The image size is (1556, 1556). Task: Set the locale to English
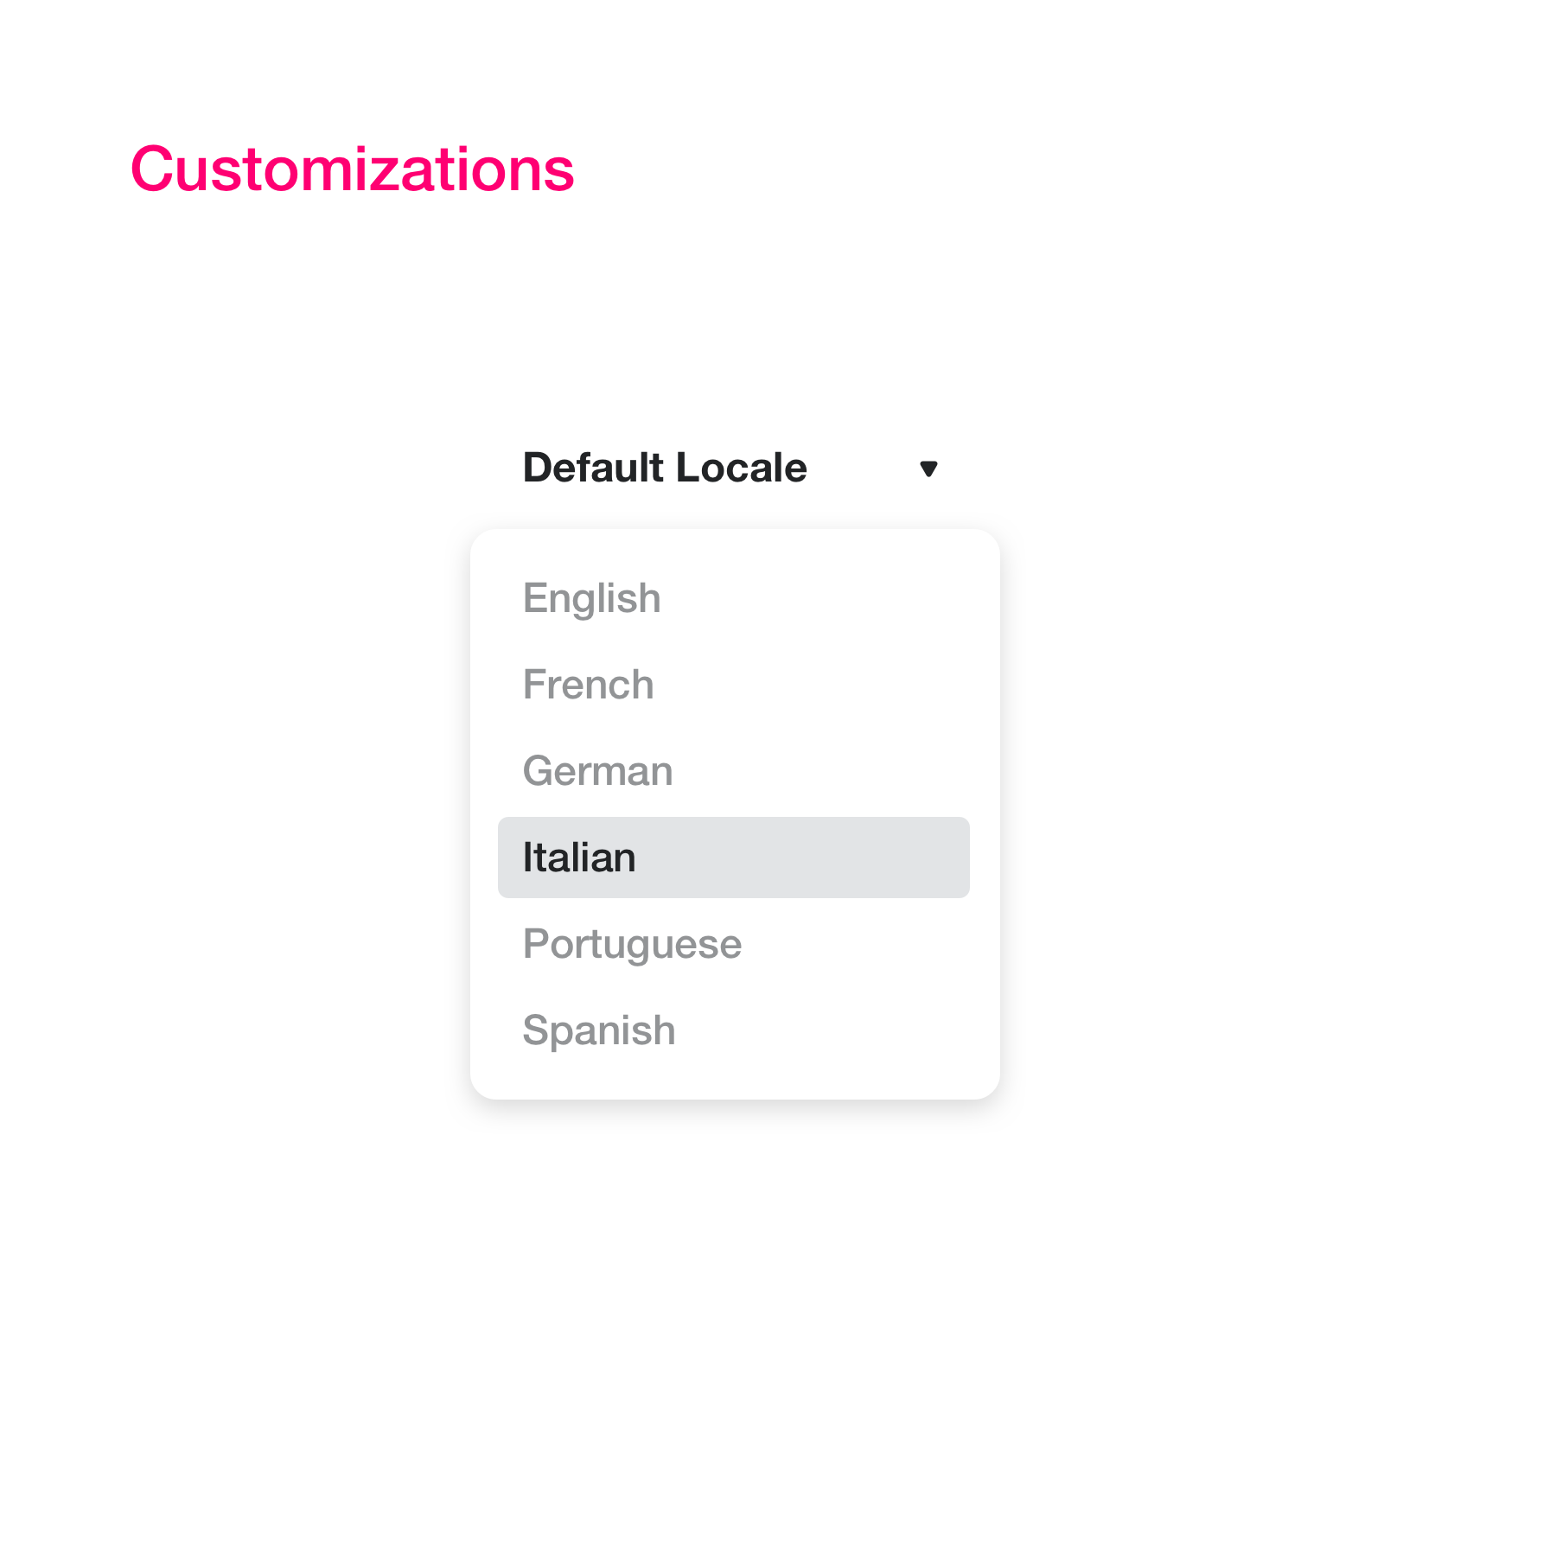pos(733,598)
